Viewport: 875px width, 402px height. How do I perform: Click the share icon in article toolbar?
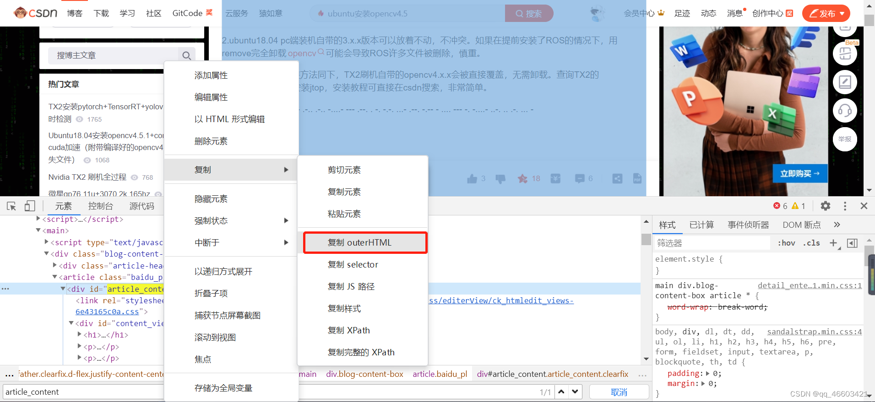coord(617,179)
